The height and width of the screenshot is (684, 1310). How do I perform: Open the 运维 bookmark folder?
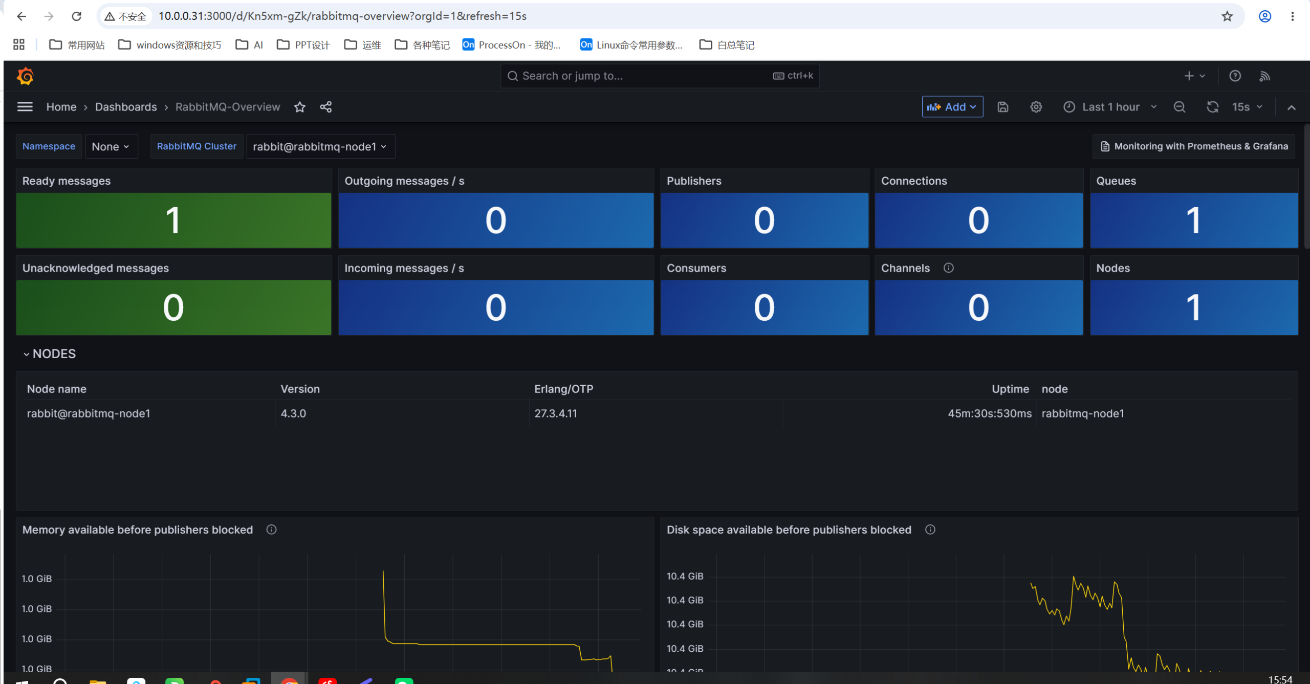coord(363,45)
